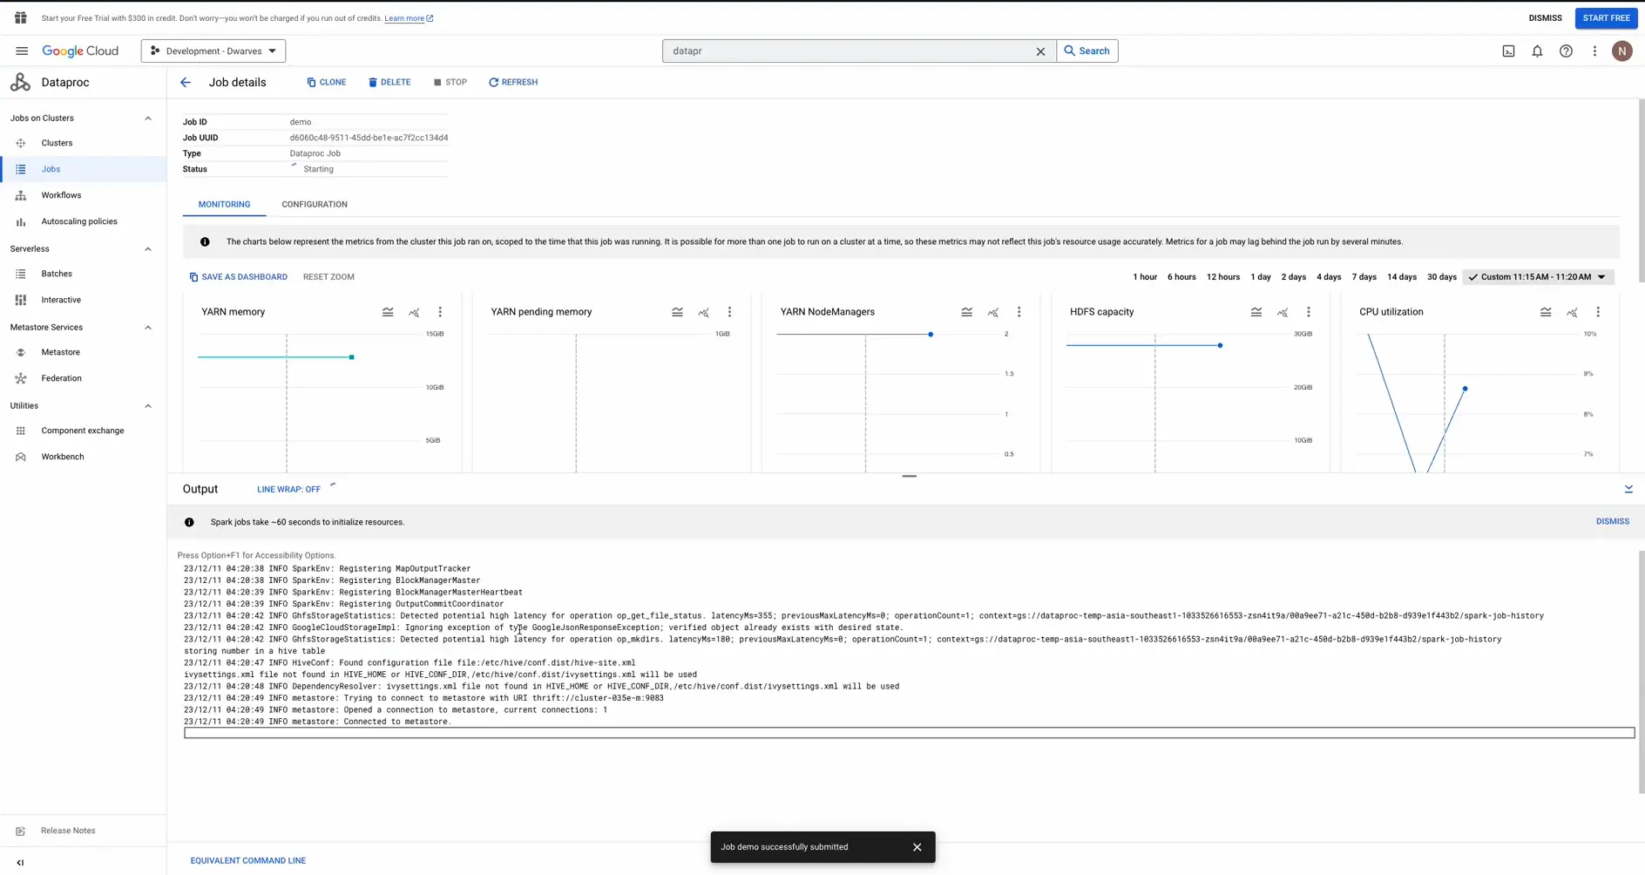Explore the YARN NodeManagers chart data
This screenshot has height=875, width=1645.
pos(992,312)
